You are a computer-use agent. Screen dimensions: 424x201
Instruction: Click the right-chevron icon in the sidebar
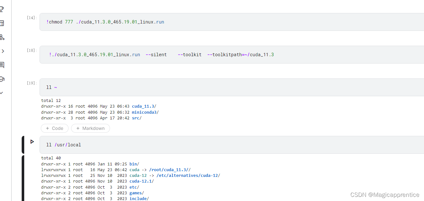click(x=2, y=50)
